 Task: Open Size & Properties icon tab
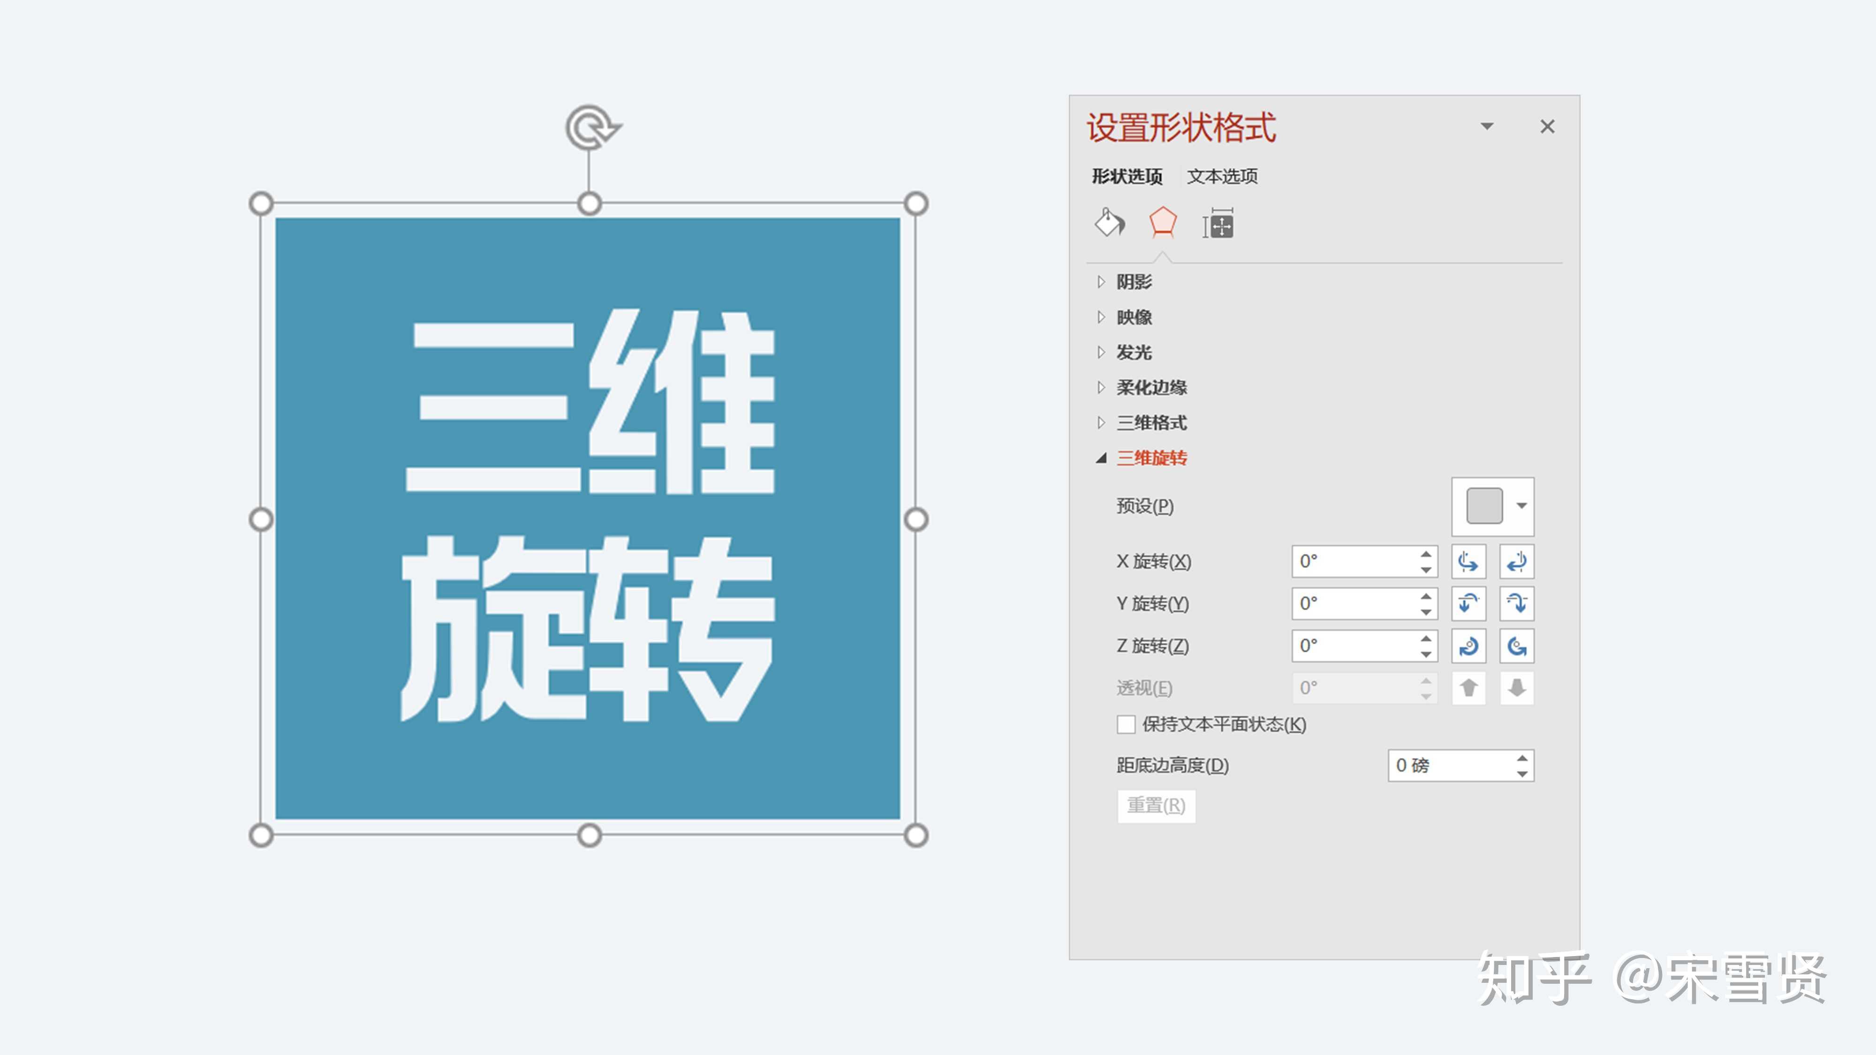click(x=1218, y=224)
